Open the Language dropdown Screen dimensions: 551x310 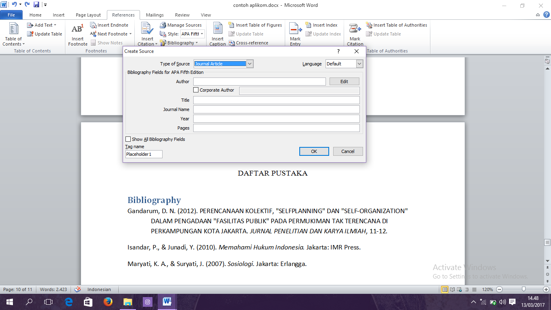(x=359, y=63)
